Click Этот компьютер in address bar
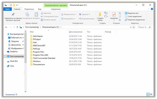157x99 pixels. [32, 27]
